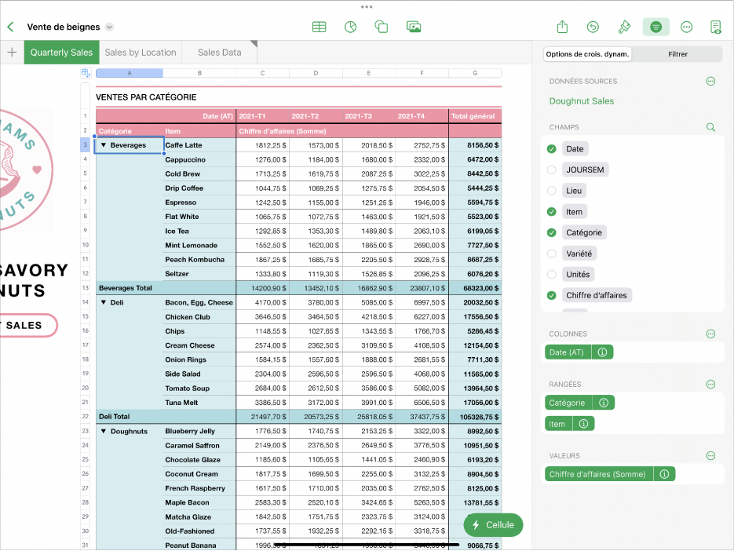Select the VENTES PAR CATÉGORIE table title
The height and width of the screenshot is (551, 734).
pos(146,97)
